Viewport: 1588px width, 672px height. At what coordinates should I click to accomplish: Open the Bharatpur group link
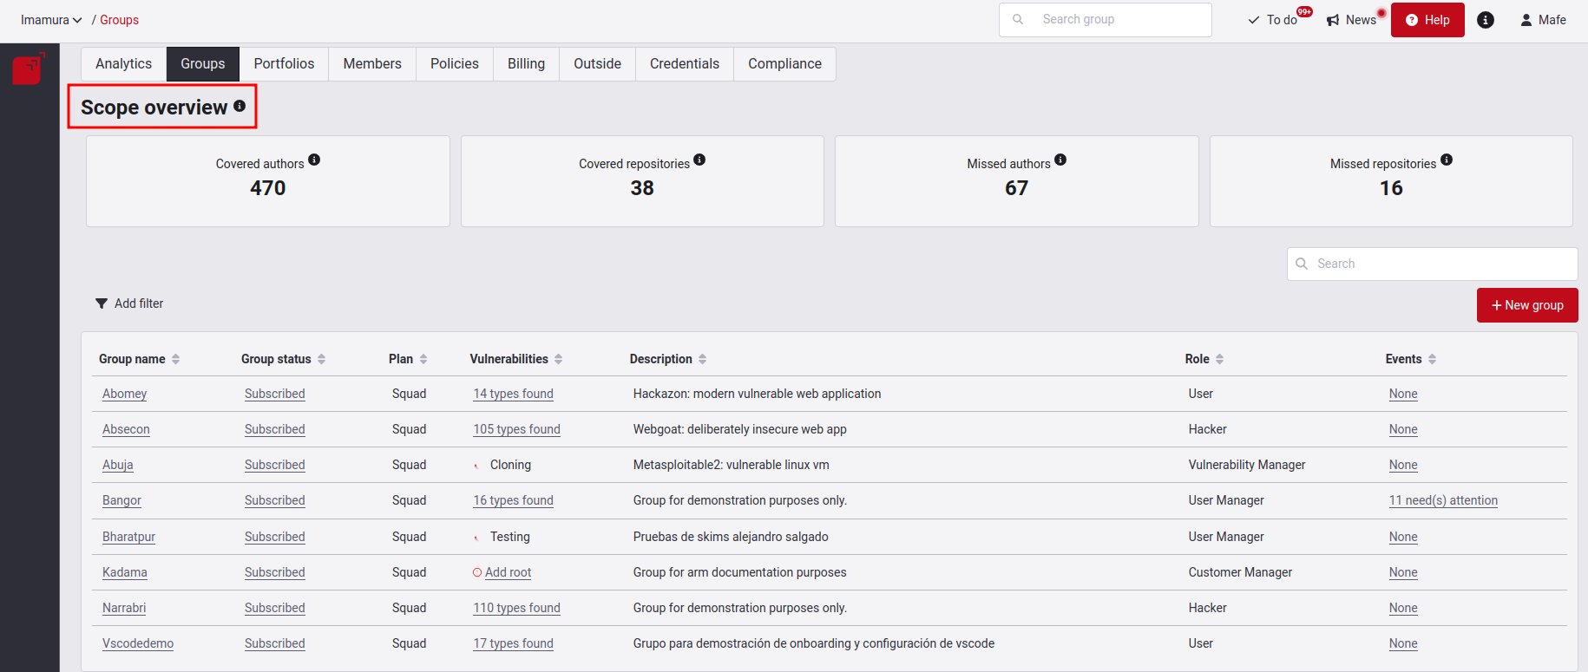(x=128, y=537)
